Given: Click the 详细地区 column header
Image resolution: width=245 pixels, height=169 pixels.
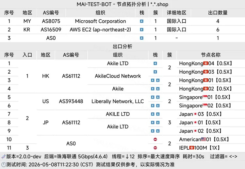Looking at the screenshot, I should (176, 13).
